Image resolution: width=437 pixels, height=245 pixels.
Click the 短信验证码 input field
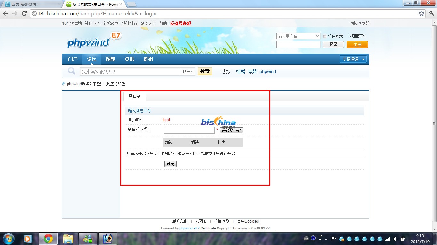coord(189,130)
